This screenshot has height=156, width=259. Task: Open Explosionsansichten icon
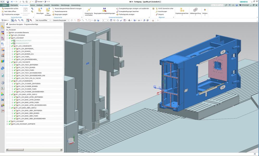pyautogui.click(x=182, y=10)
